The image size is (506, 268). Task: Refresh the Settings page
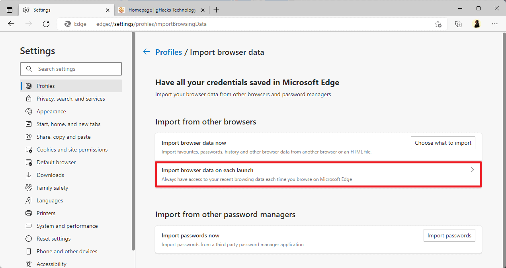(46, 24)
